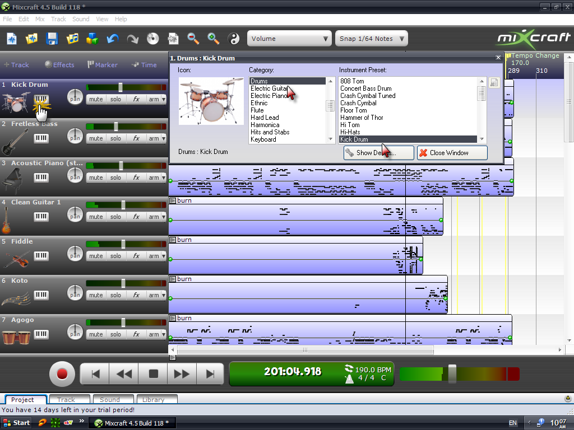Click the blue Undo arrow
Screen dimensions: 574x430
tap(112, 39)
